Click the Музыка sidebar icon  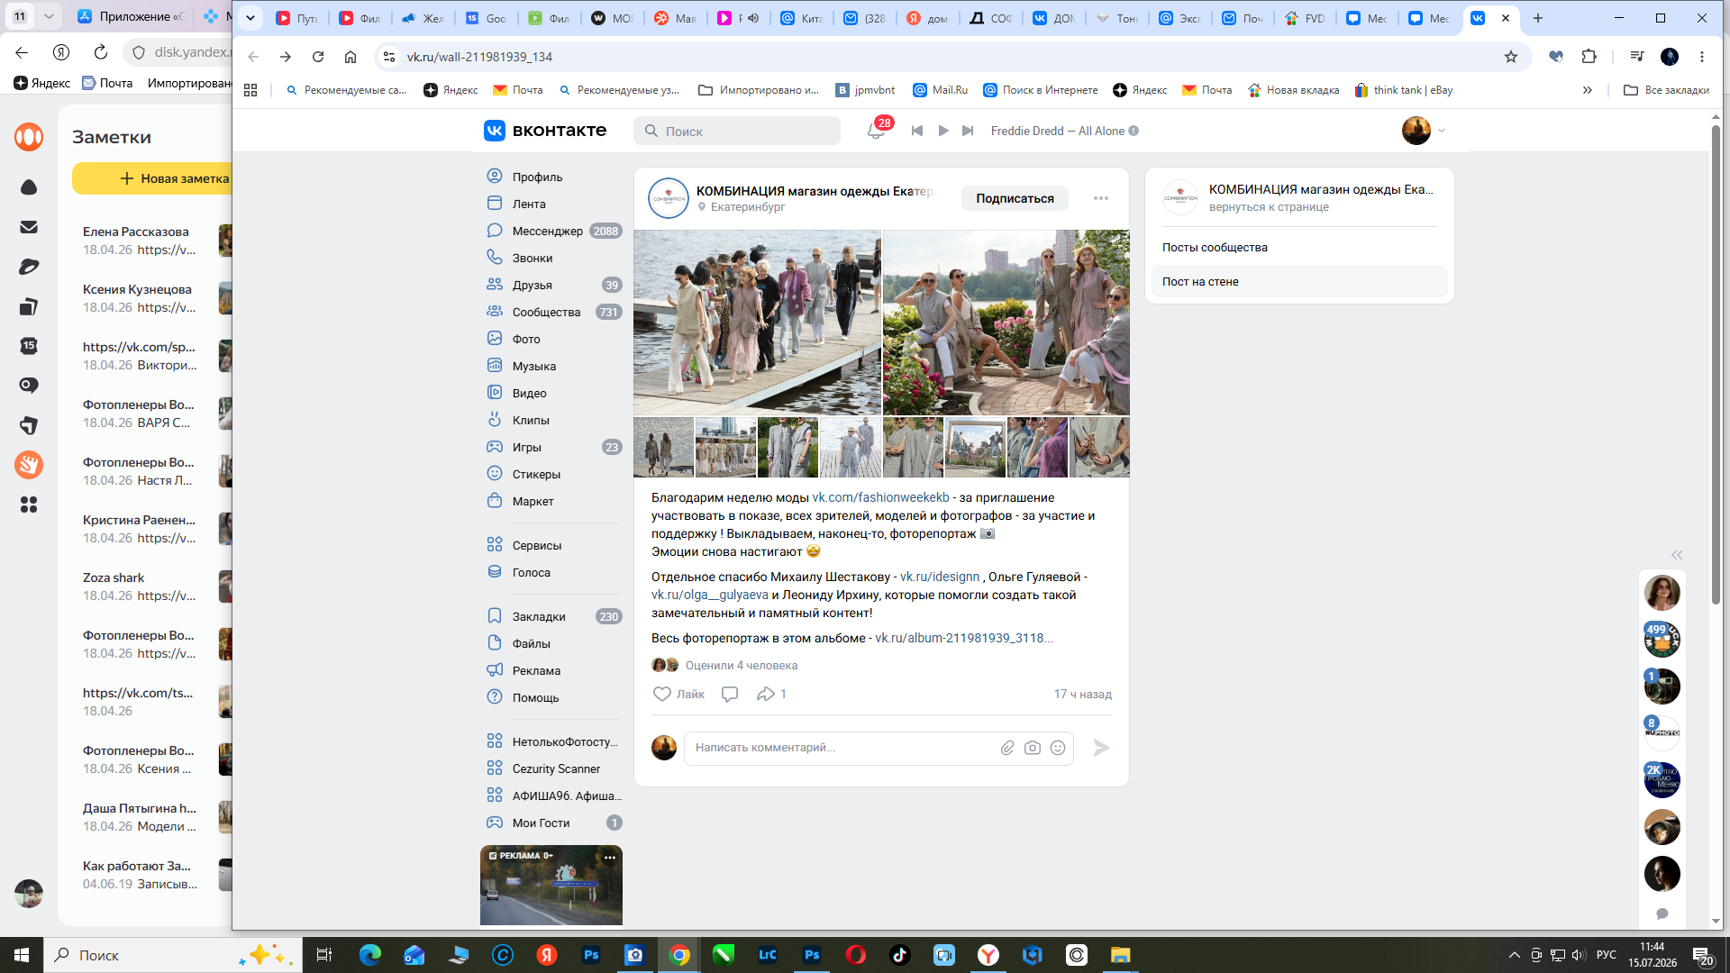click(495, 366)
